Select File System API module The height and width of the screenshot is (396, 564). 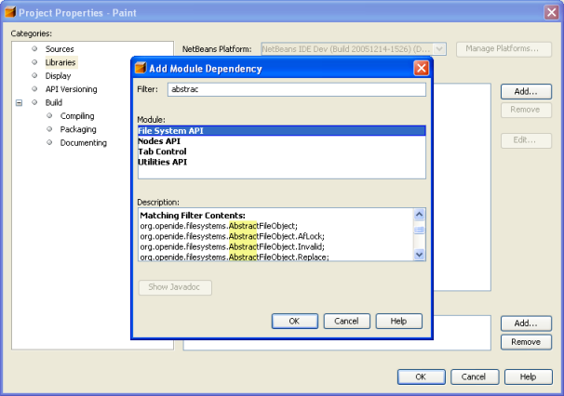pyautogui.click(x=282, y=131)
